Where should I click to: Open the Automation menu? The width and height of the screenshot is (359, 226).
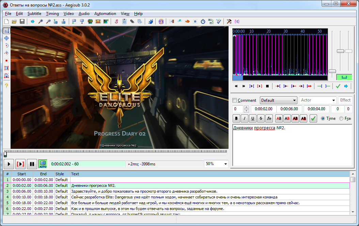pos(105,14)
